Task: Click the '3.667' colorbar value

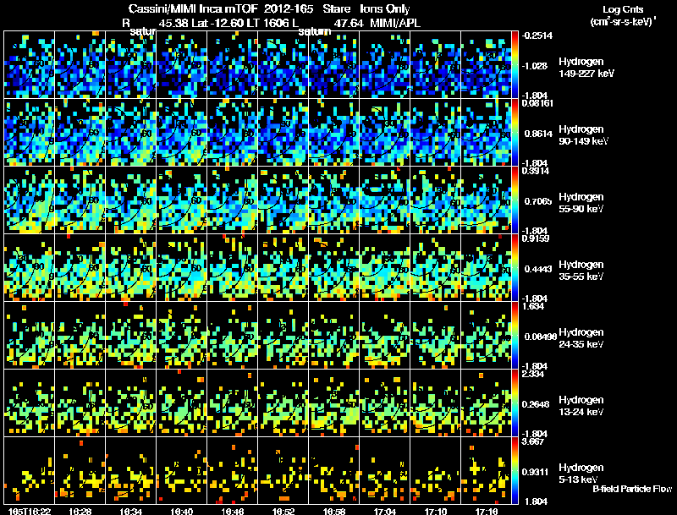Action: 533,441
